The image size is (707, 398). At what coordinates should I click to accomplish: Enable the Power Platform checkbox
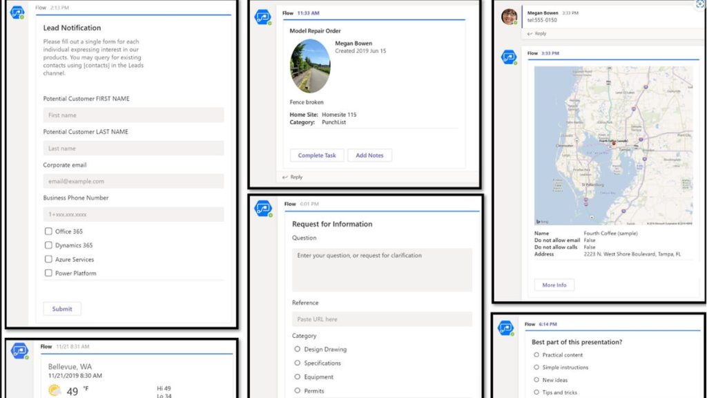click(x=48, y=273)
